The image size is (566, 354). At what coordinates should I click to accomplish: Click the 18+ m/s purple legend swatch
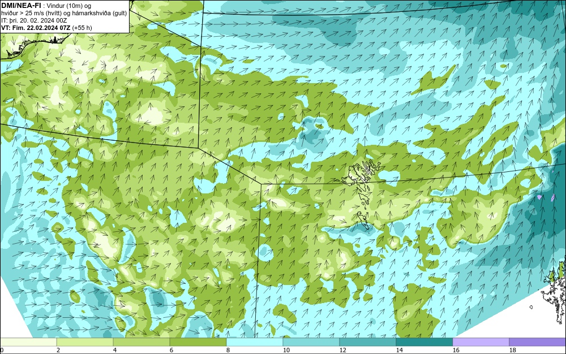coord(538,342)
